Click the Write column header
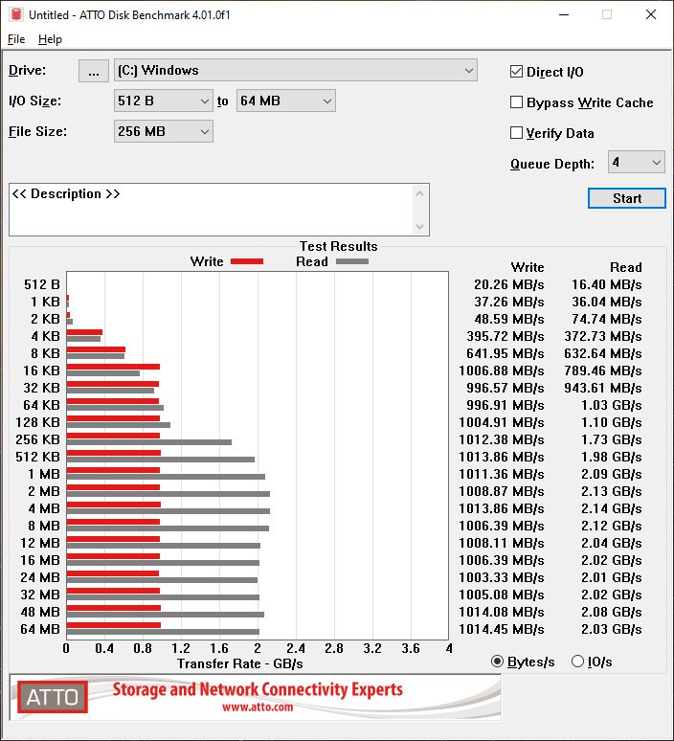 [528, 267]
